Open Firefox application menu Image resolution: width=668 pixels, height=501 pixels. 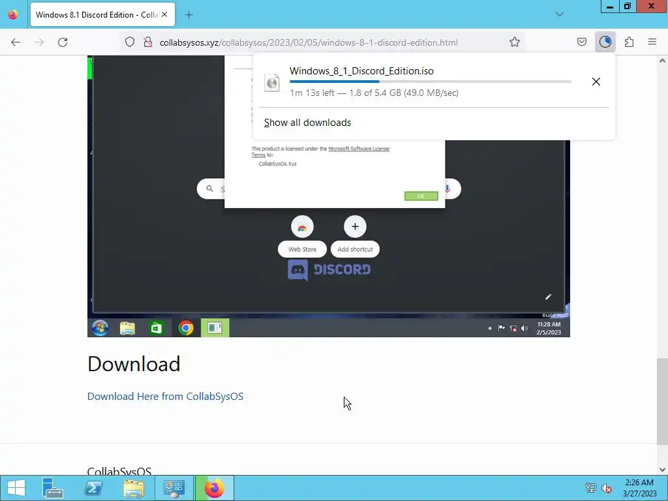(652, 42)
